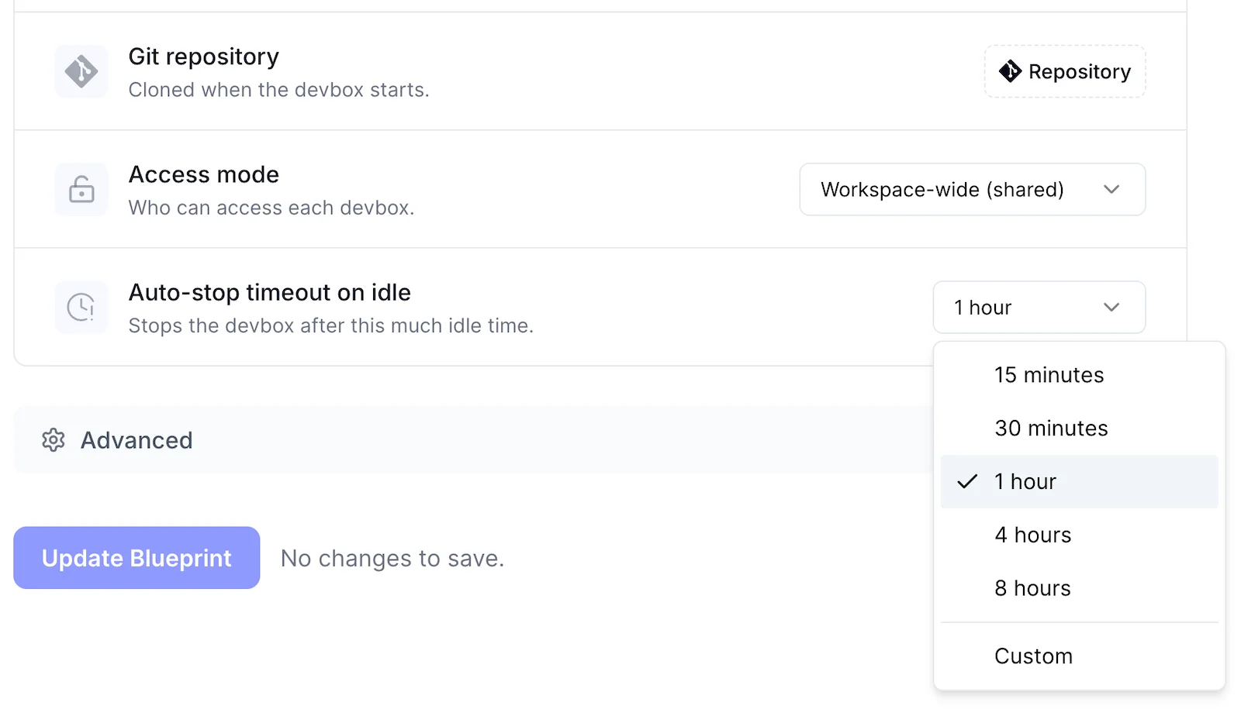This screenshot has height=709, width=1241.
Task: Click the Access mode unlocked padlock icon
Action: coord(81,189)
